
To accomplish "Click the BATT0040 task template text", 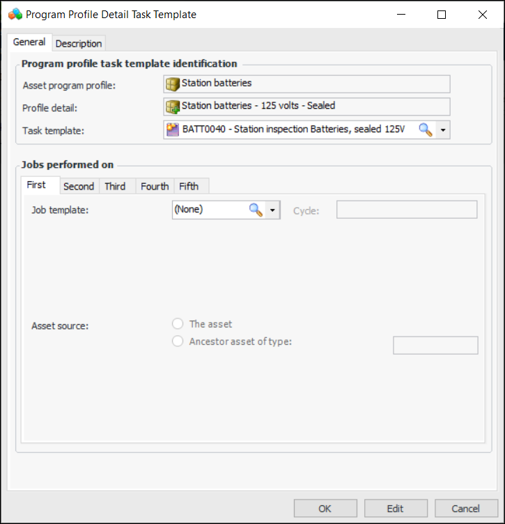I will (293, 129).
